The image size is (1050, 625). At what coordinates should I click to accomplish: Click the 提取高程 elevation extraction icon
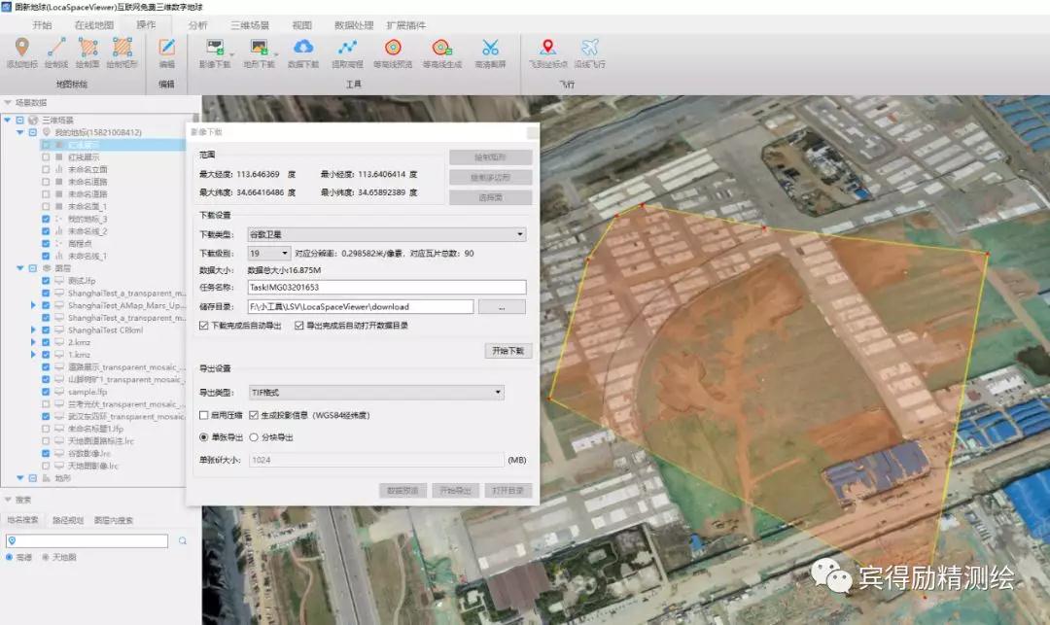tap(347, 47)
